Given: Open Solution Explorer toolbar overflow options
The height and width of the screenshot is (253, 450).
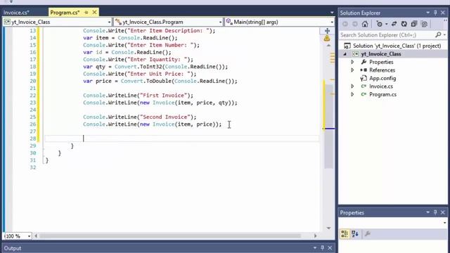Looking at the screenshot, I should tap(445, 20).
